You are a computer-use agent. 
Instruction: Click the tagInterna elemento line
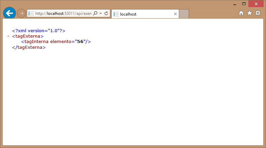point(56,41)
